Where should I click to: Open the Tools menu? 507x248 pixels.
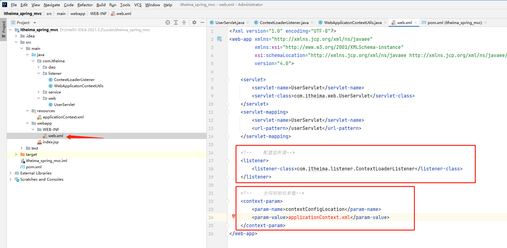125,5
